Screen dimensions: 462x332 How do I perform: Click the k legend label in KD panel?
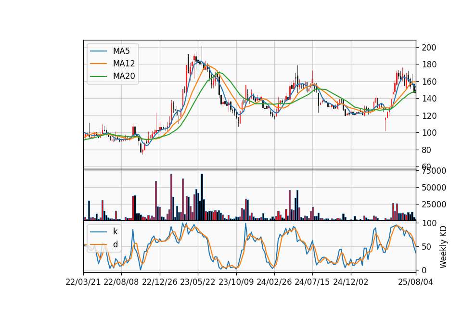[x=115, y=231]
